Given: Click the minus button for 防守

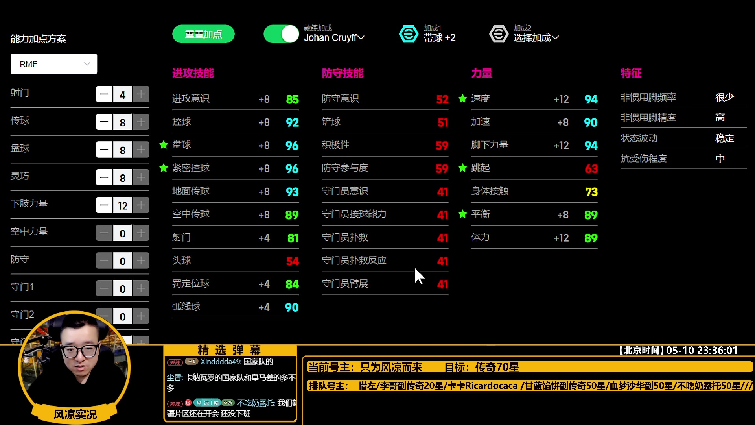Looking at the screenshot, I should pyautogui.click(x=104, y=261).
